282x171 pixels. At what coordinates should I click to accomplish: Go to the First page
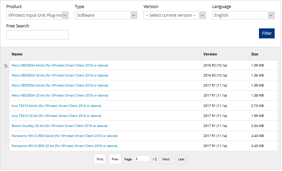pyautogui.click(x=100, y=159)
